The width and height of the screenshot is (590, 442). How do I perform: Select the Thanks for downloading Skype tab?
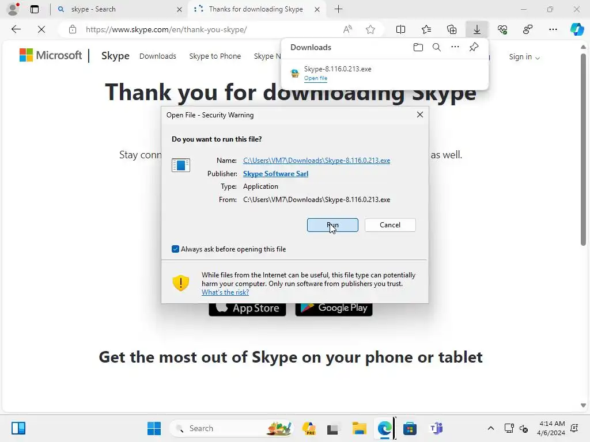click(256, 9)
